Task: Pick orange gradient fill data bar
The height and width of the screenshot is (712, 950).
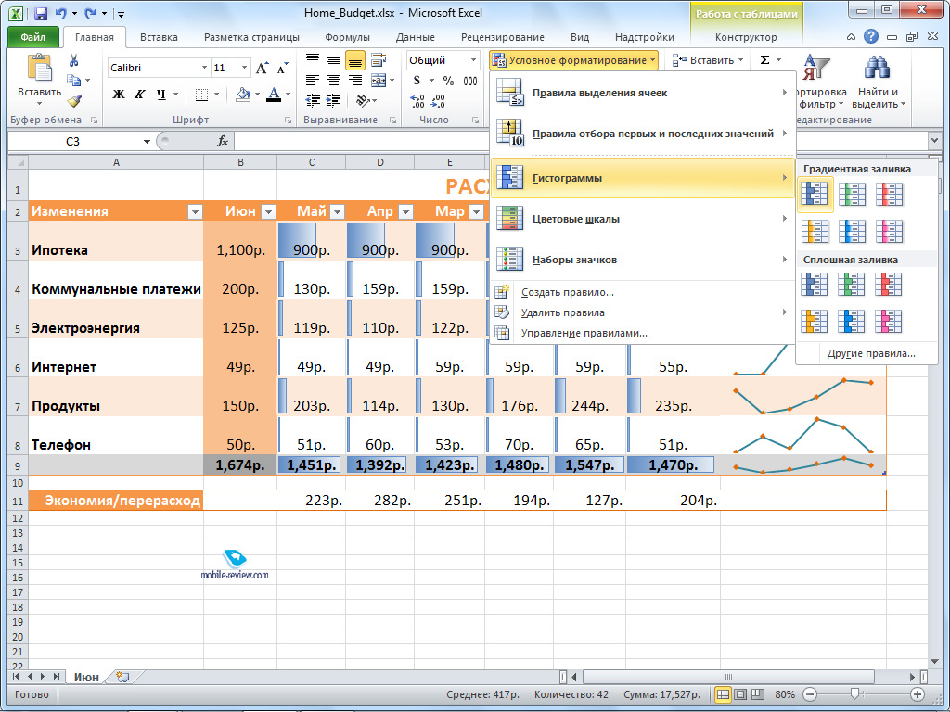Action: (x=815, y=231)
